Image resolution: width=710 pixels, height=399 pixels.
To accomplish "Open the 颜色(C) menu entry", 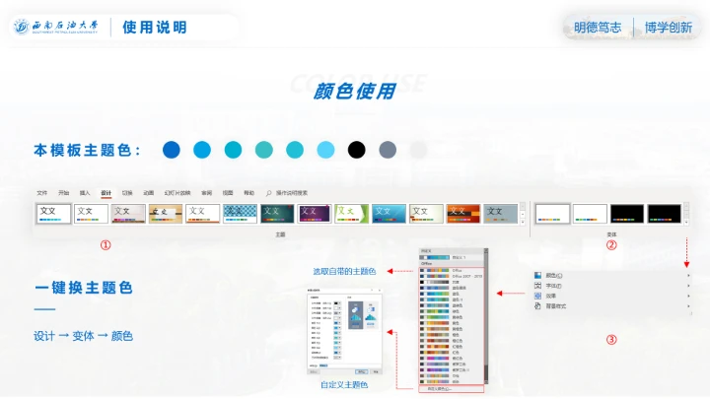I will 612,275.
